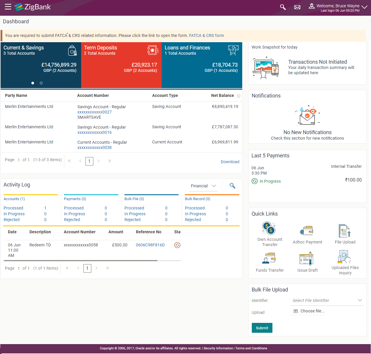Open the mail/messages icon
371x354 pixels.
tap(297, 7)
